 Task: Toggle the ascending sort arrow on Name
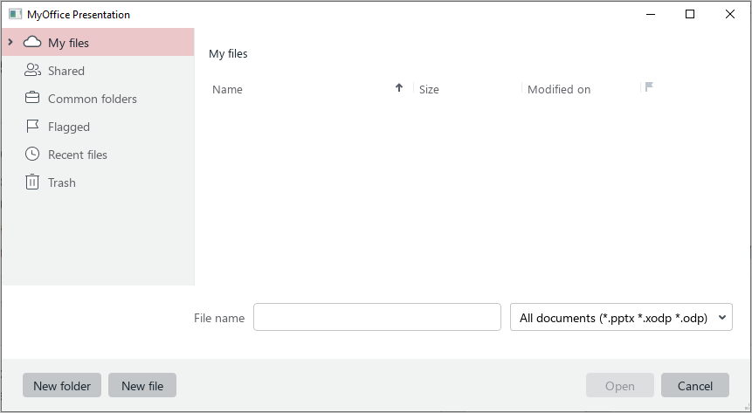click(x=399, y=87)
